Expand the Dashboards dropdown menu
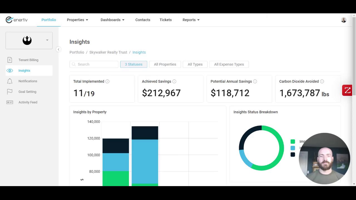The image size is (356, 200). click(x=113, y=20)
